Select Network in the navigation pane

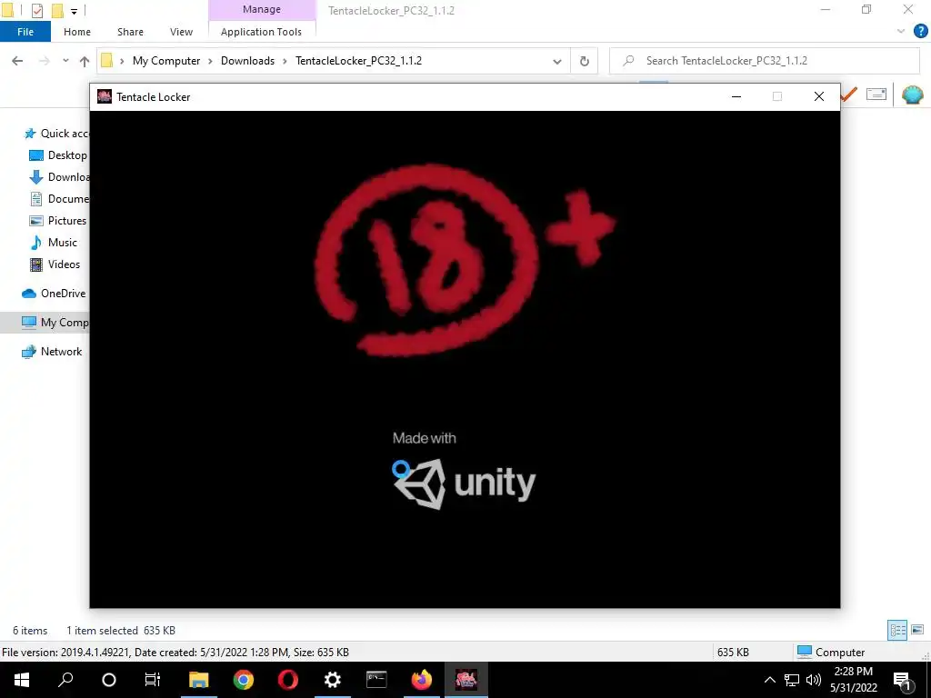click(x=52, y=352)
